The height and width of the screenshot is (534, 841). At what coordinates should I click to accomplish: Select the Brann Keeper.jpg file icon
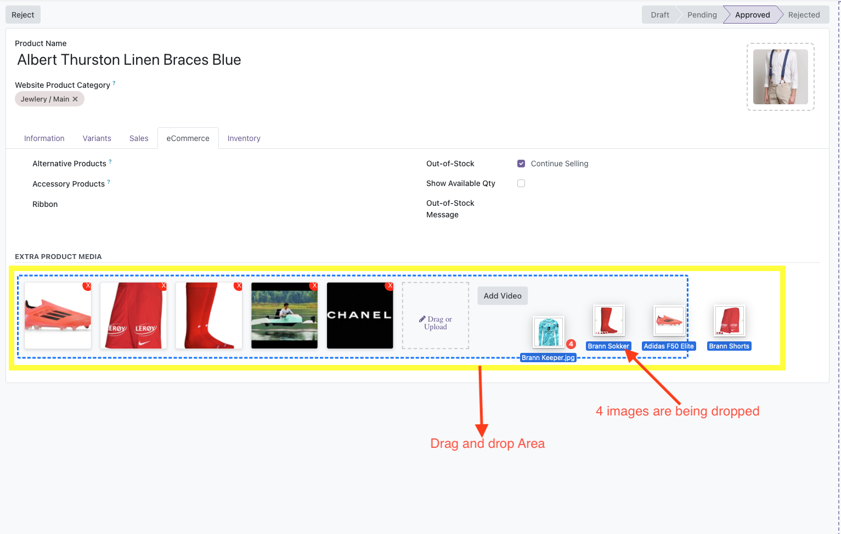click(549, 332)
